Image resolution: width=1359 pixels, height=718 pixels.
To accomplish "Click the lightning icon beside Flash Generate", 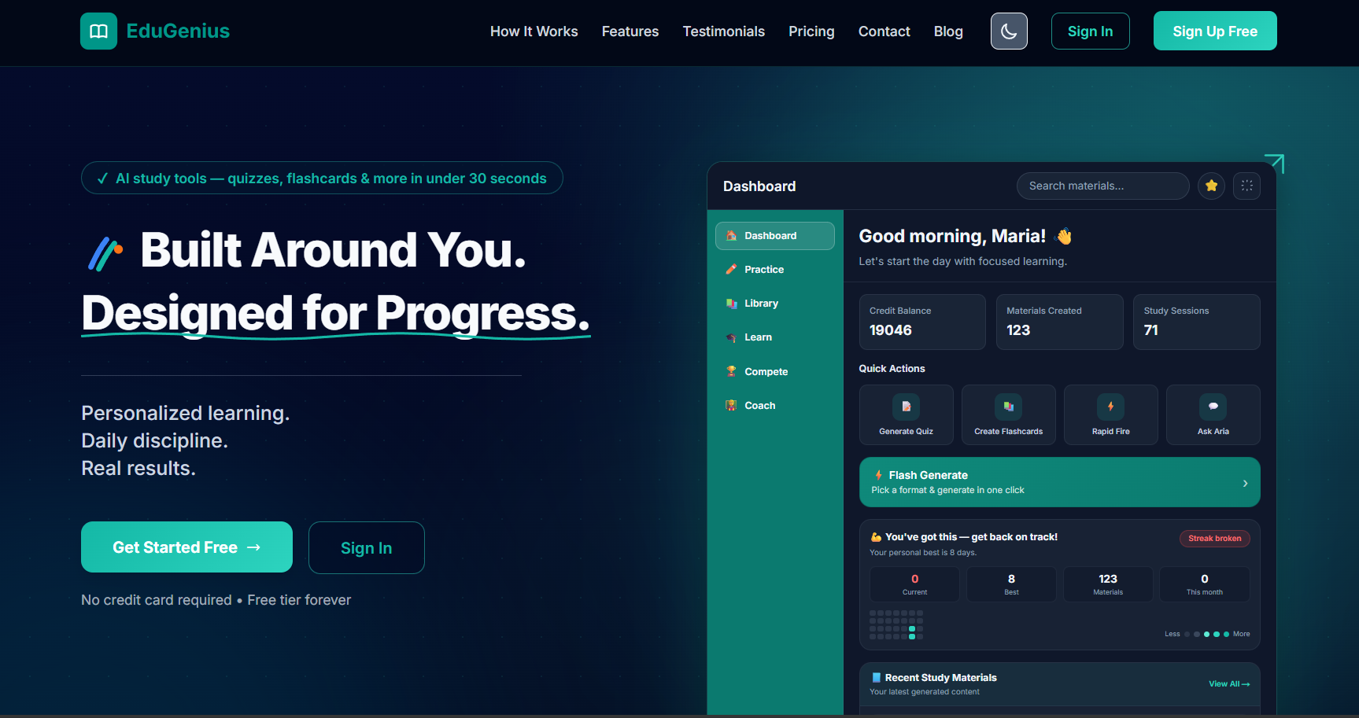I will pos(878,475).
